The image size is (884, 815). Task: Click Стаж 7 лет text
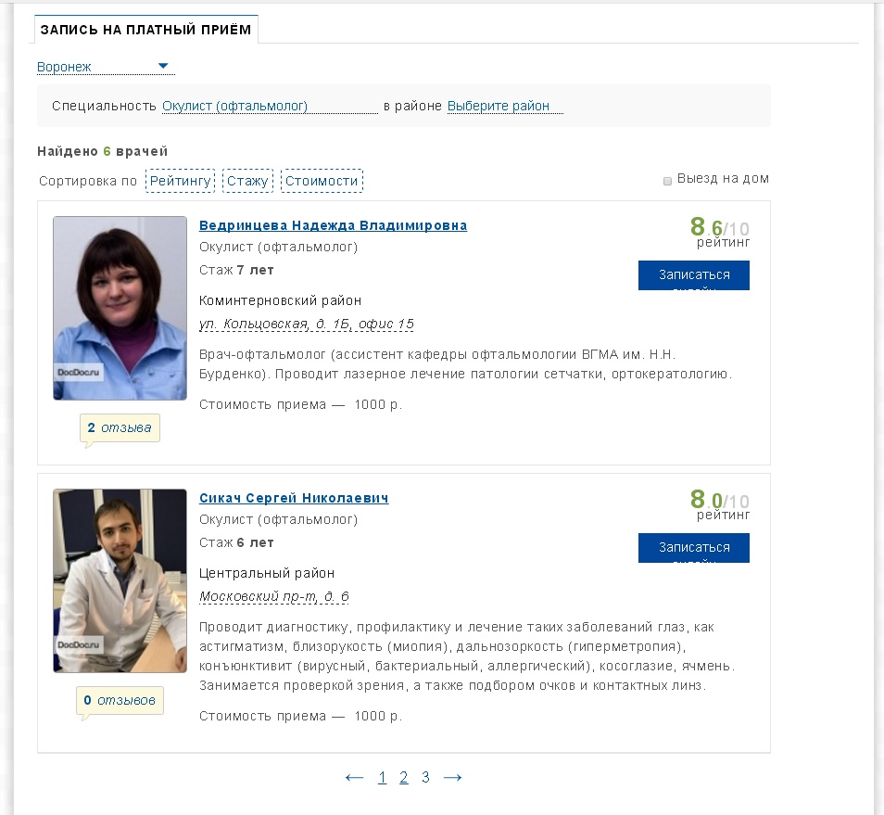pyautogui.click(x=236, y=270)
